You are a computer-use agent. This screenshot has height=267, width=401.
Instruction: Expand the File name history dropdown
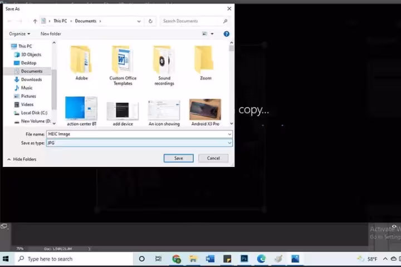[229, 134]
